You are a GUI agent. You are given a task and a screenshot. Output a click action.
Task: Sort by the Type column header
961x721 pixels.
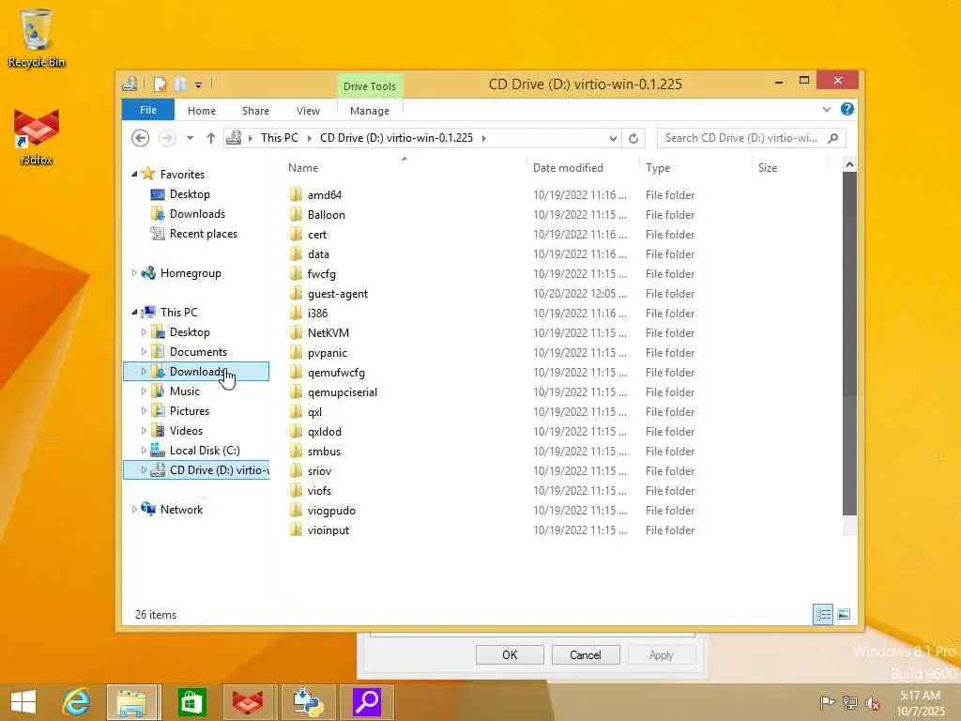(695, 167)
